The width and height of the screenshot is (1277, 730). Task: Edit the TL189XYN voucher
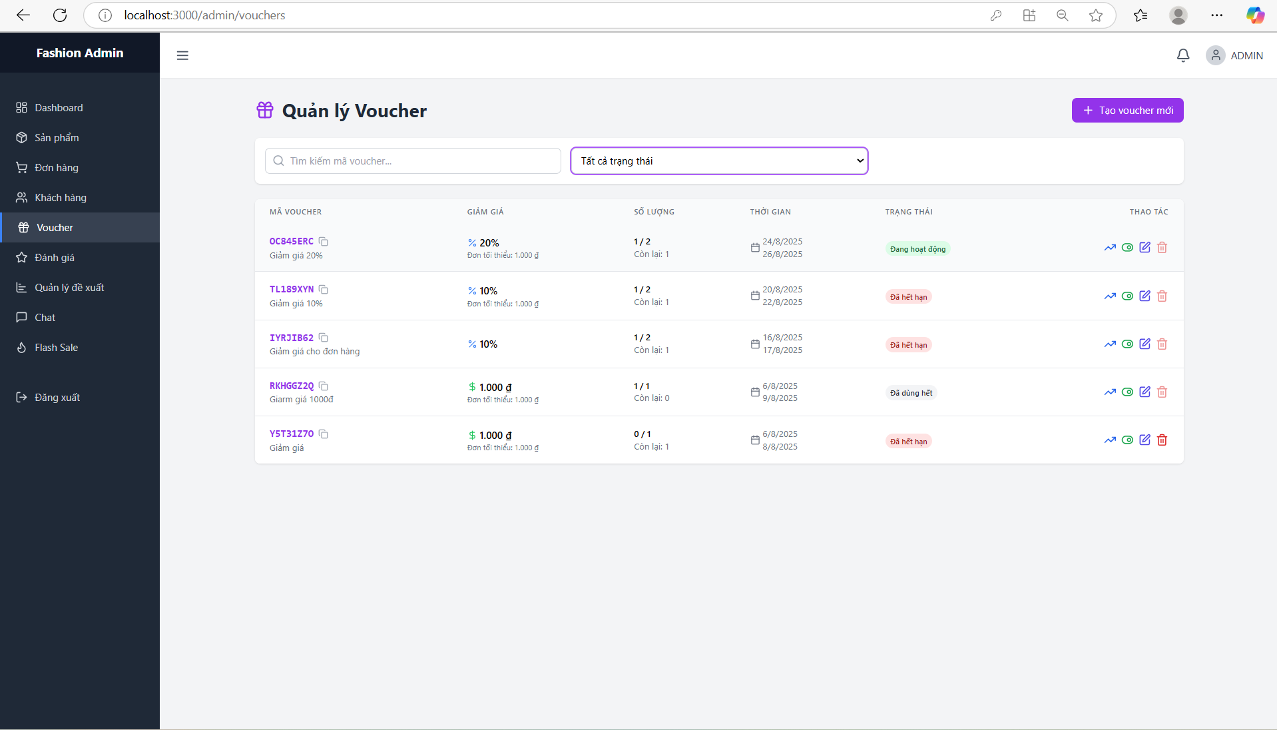click(1145, 296)
